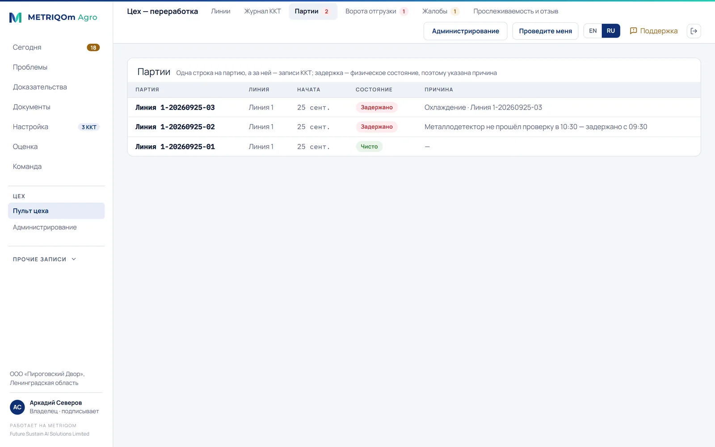The width and height of the screenshot is (715, 447).
Task: Go to Оценка in the sidebar
Action: click(x=56, y=147)
